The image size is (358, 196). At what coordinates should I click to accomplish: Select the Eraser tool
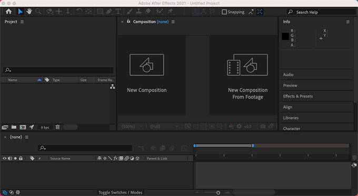148,11
